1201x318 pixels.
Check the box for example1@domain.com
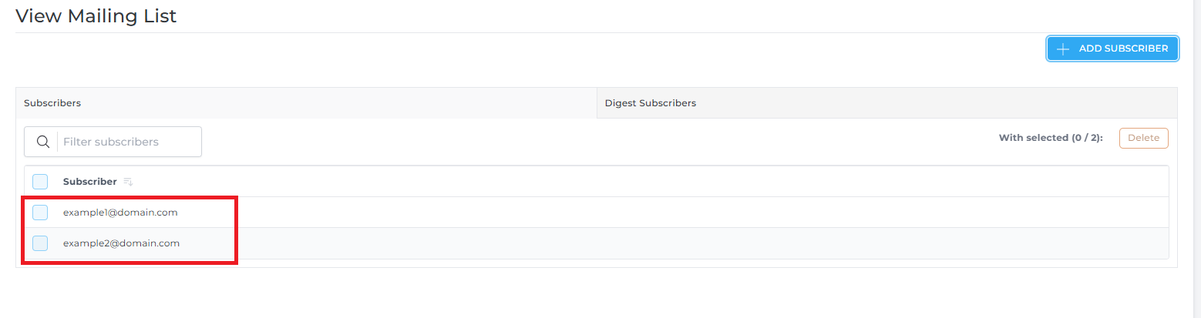point(40,213)
